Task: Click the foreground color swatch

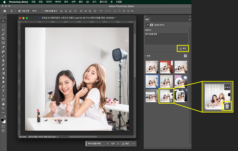Action: pos(3,120)
